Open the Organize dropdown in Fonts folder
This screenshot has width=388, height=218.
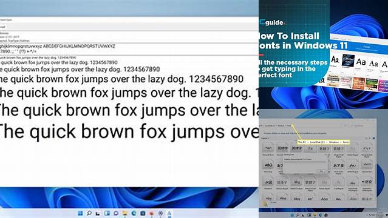click(x=265, y=138)
